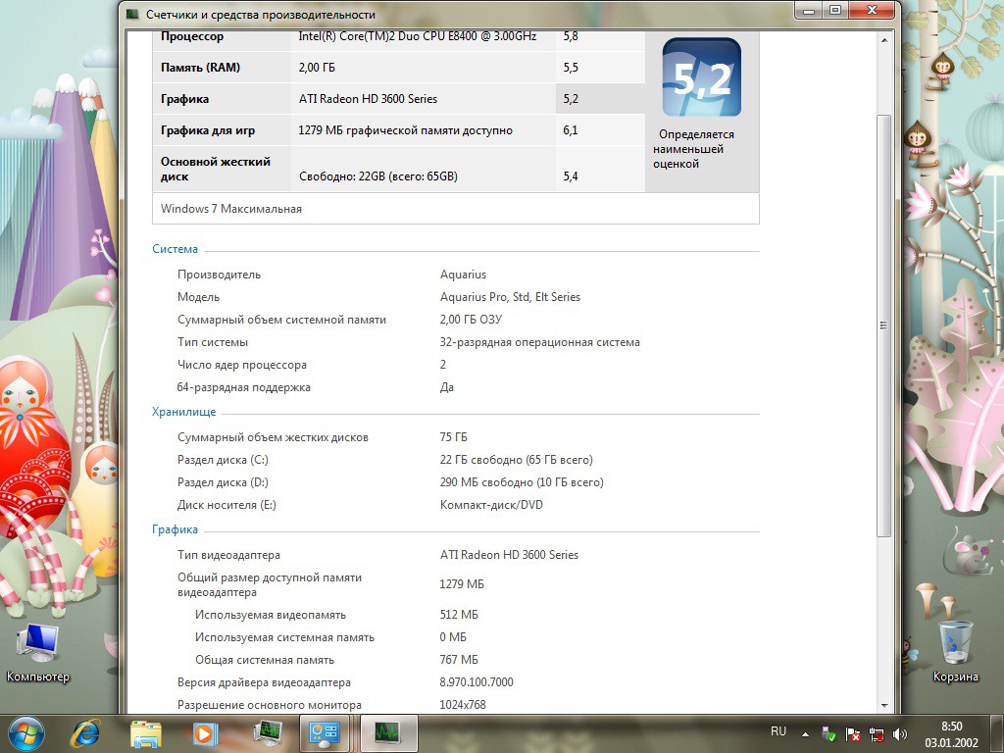Click the gaming graphics score 6,1

click(571, 130)
